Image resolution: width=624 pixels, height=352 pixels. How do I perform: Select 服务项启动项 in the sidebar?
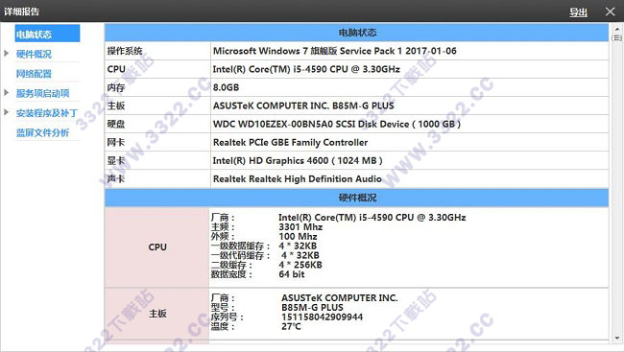42,93
